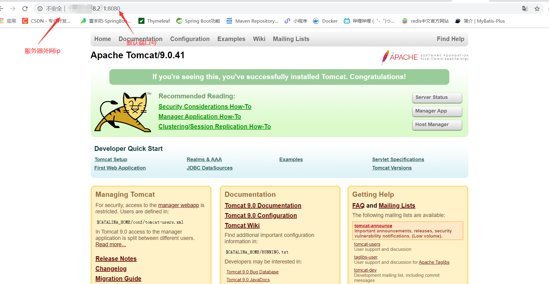Open the Documentation nav item
The image size is (549, 284).
pos(140,39)
